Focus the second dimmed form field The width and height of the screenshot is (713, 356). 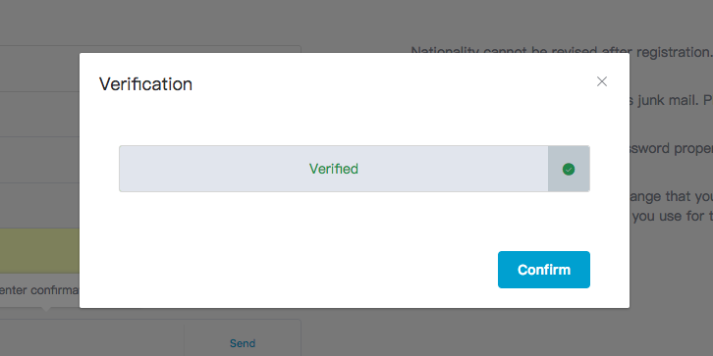pyautogui.click(x=39, y=114)
